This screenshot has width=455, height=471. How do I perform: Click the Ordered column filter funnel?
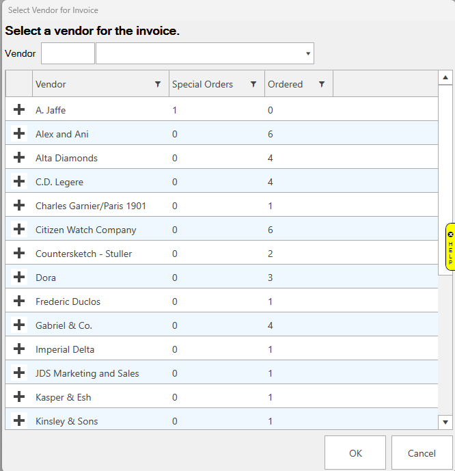pos(322,84)
